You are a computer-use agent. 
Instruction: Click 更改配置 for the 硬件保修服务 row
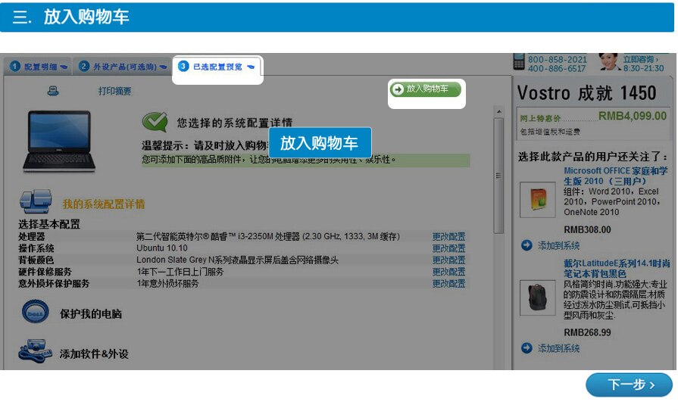(x=448, y=272)
